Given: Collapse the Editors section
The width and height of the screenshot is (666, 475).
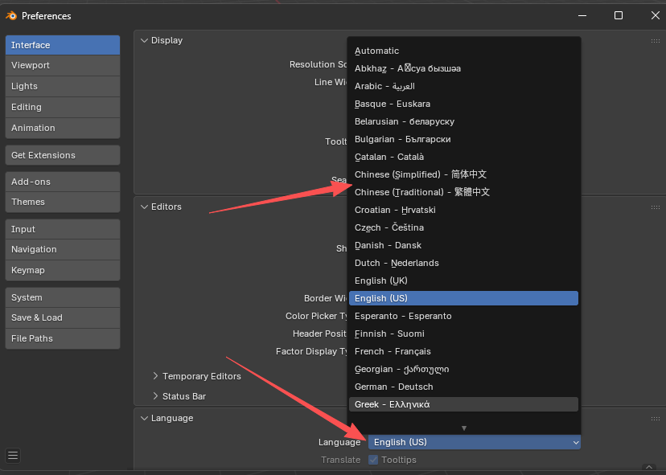Looking at the screenshot, I should pos(145,207).
